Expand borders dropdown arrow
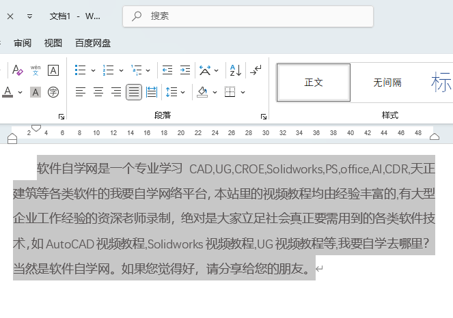 [243, 92]
